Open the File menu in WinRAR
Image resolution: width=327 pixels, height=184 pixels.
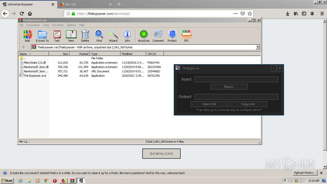(x=21, y=25)
